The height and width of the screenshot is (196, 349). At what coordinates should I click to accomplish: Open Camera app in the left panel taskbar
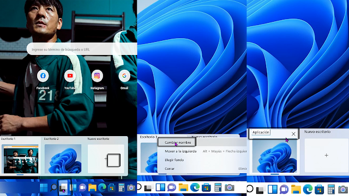tap(131, 188)
